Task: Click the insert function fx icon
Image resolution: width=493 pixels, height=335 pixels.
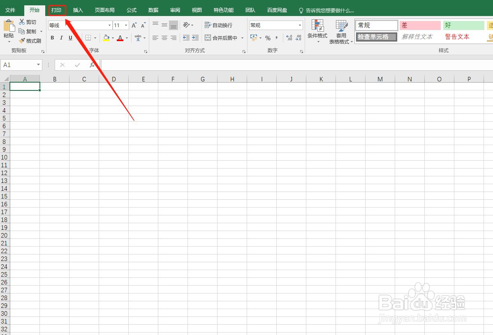Action: coord(92,65)
